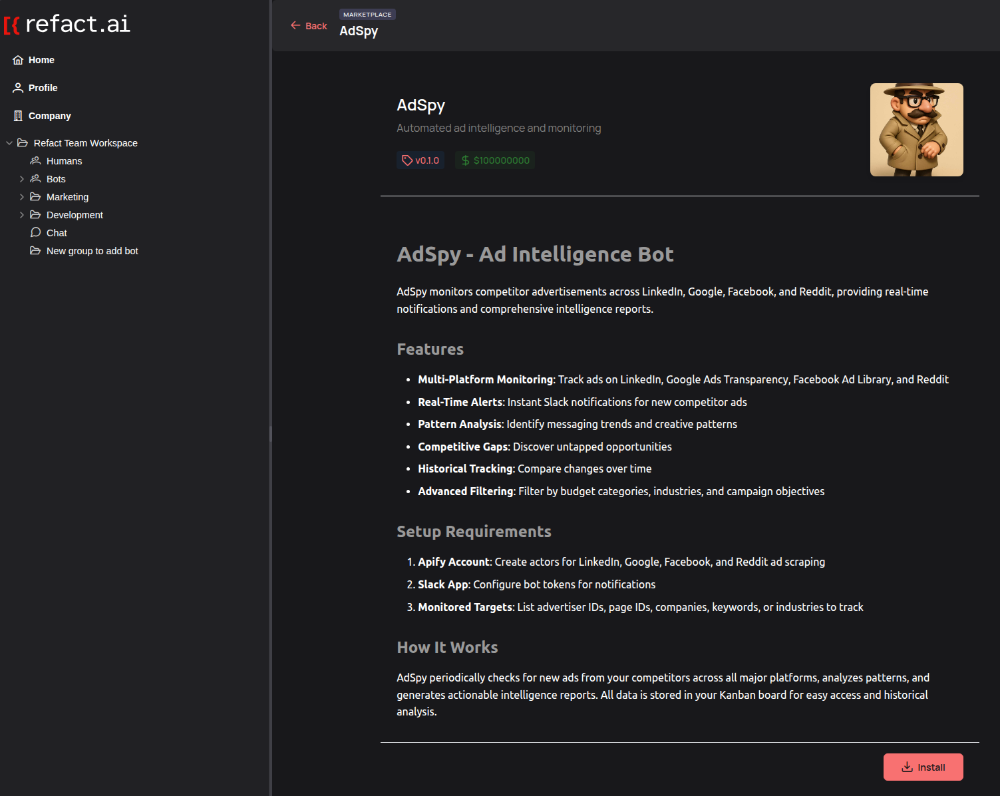Click the AdSpy detective thumbnail image
This screenshot has height=796, width=1000.
[x=916, y=129]
